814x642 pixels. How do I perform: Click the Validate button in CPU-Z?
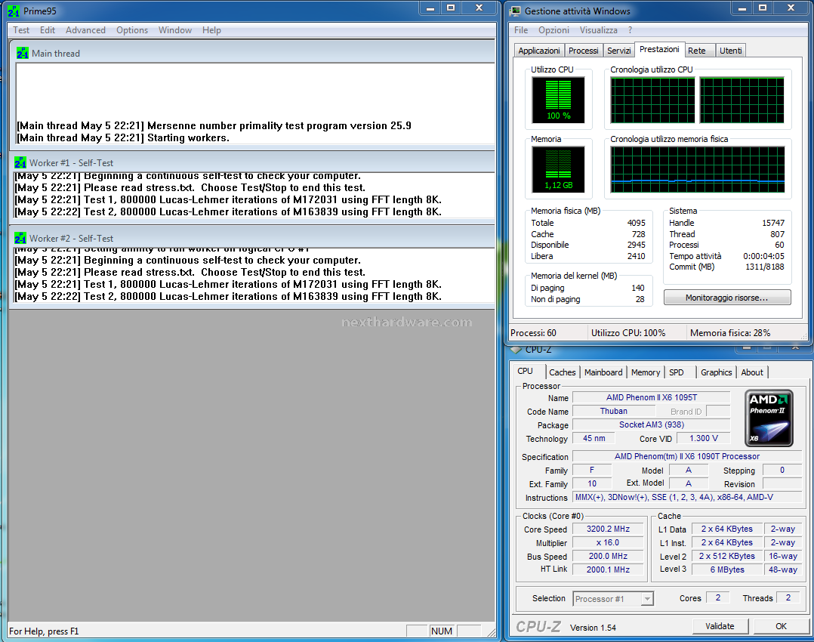click(x=720, y=626)
